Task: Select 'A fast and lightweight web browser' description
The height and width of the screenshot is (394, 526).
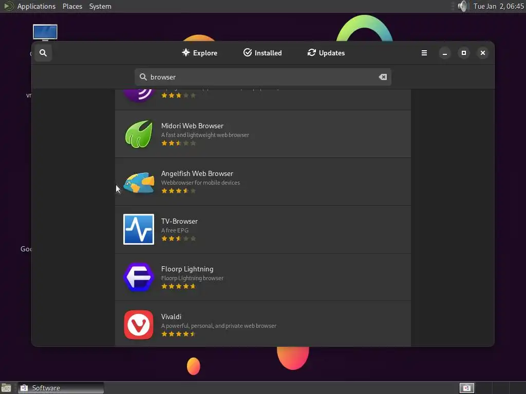Action: [205, 135]
